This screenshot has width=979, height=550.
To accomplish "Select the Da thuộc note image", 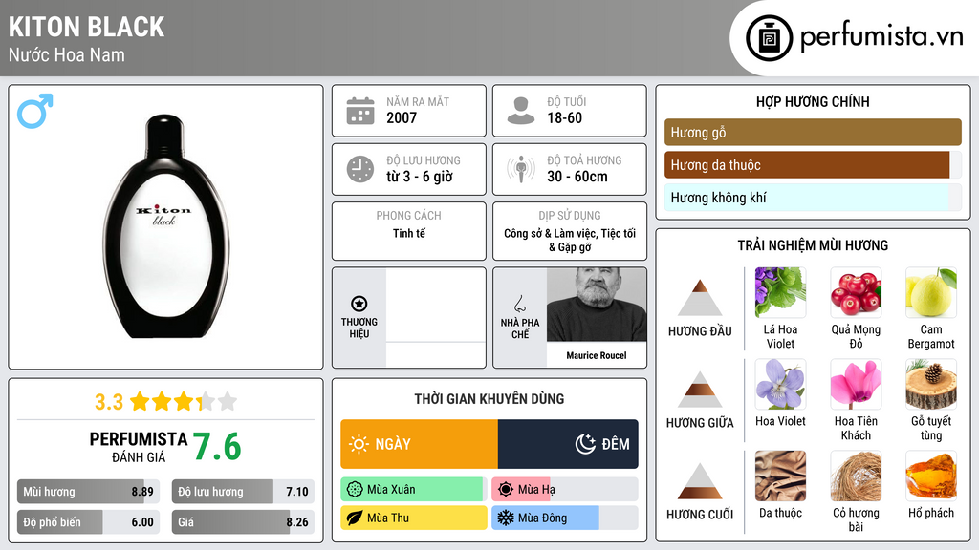I will tap(780, 476).
